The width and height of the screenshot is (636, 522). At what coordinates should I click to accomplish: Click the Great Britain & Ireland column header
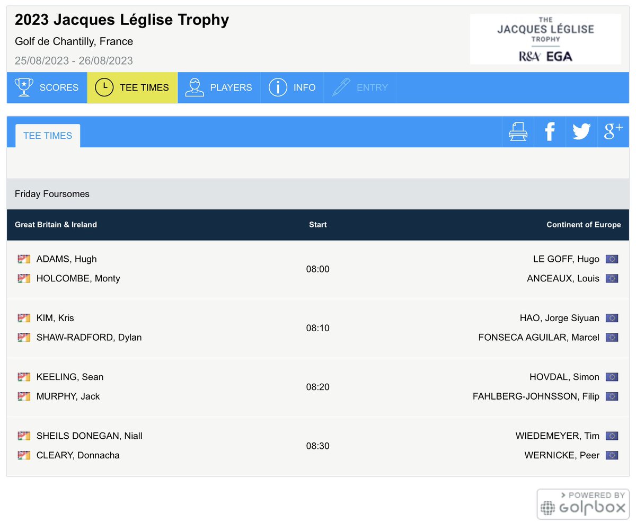[56, 225]
